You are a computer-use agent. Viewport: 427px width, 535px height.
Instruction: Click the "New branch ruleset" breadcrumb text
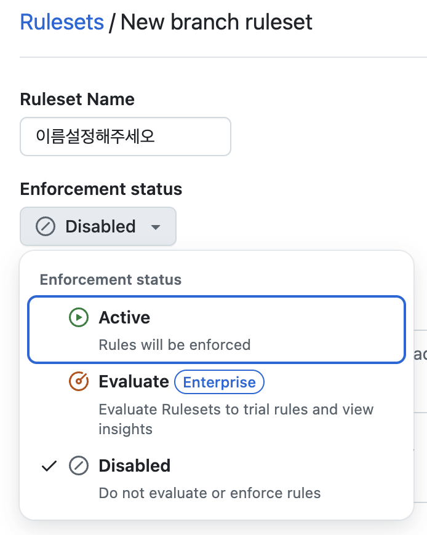216,22
